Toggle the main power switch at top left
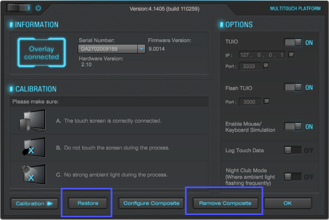The width and height of the screenshot is (329, 220). point(19,8)
